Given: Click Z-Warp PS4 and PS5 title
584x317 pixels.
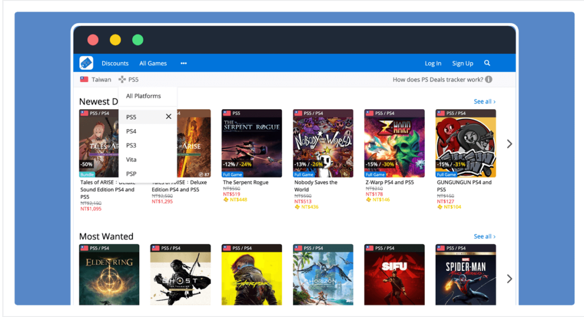Looking at the screenshot, I should click(x=390, y=182).
